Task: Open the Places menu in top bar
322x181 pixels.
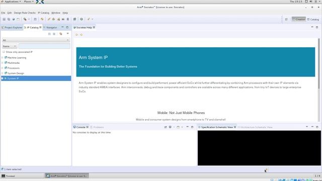Action: (x=29, y=2)
